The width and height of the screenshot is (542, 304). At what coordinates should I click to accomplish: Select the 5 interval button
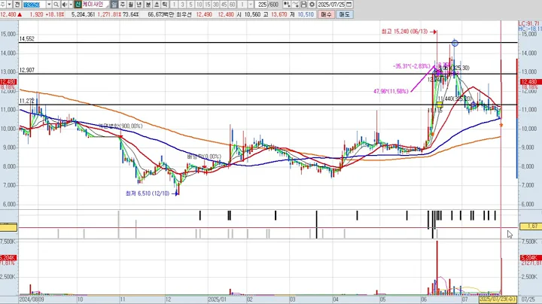[x=190, y=5]
